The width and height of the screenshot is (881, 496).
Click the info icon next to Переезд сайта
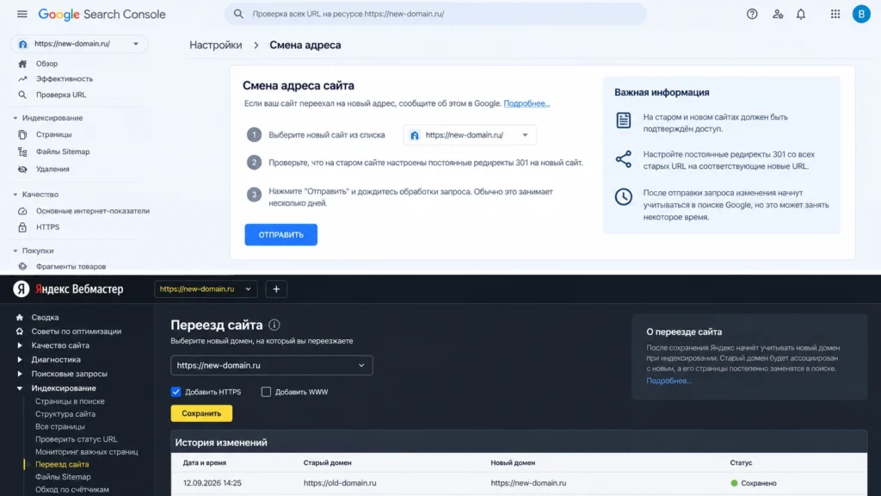274,325
